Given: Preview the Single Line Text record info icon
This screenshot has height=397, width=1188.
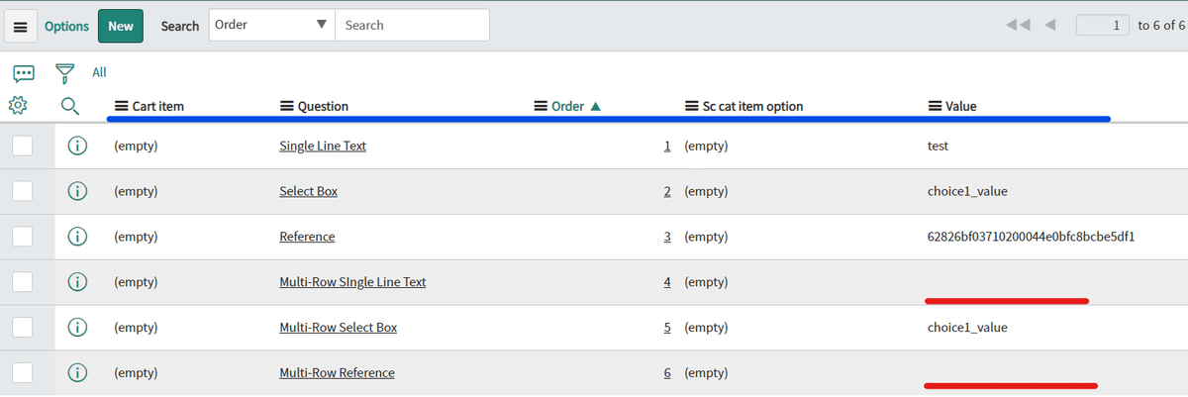Looking at the screenshot, I should coord(77,146).
